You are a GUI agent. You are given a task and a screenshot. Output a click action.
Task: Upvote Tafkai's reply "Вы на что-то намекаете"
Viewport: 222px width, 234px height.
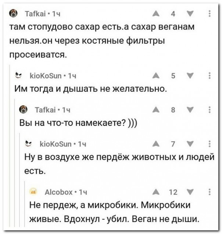coord(155,109)
